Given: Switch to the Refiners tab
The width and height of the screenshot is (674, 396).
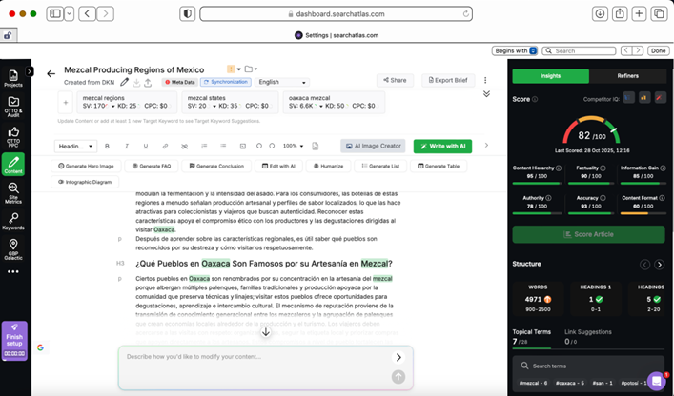Looking at the screenshot, I should click(x=627, y=76).
